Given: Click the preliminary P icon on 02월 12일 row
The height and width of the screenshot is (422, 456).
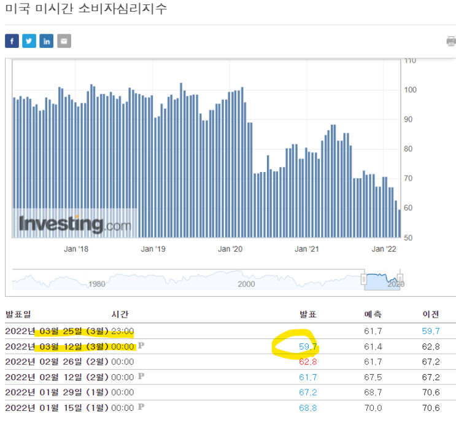Looking at the screenshot, I should (x=141, y=376).
